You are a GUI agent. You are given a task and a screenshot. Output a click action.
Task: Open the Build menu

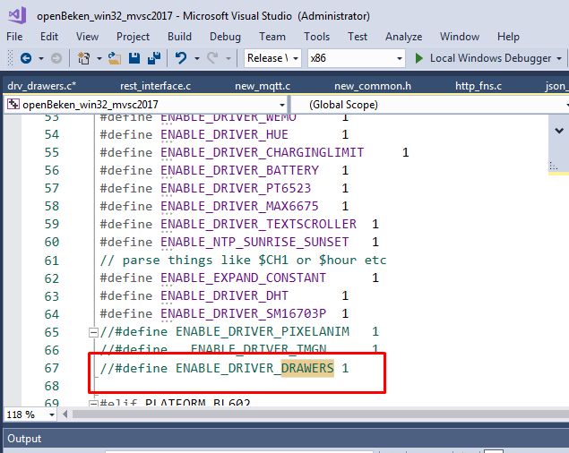click(179, 37)
